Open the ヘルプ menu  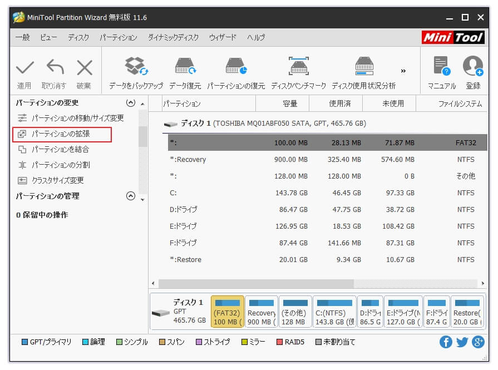point(256,37)
